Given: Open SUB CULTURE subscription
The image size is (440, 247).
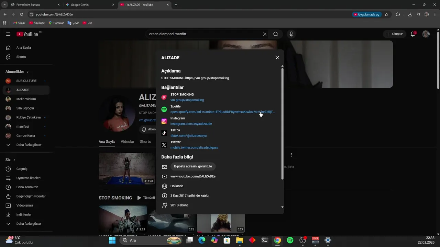Looking at the screenshot, I should pyautogui.click(x=26, y=81).
